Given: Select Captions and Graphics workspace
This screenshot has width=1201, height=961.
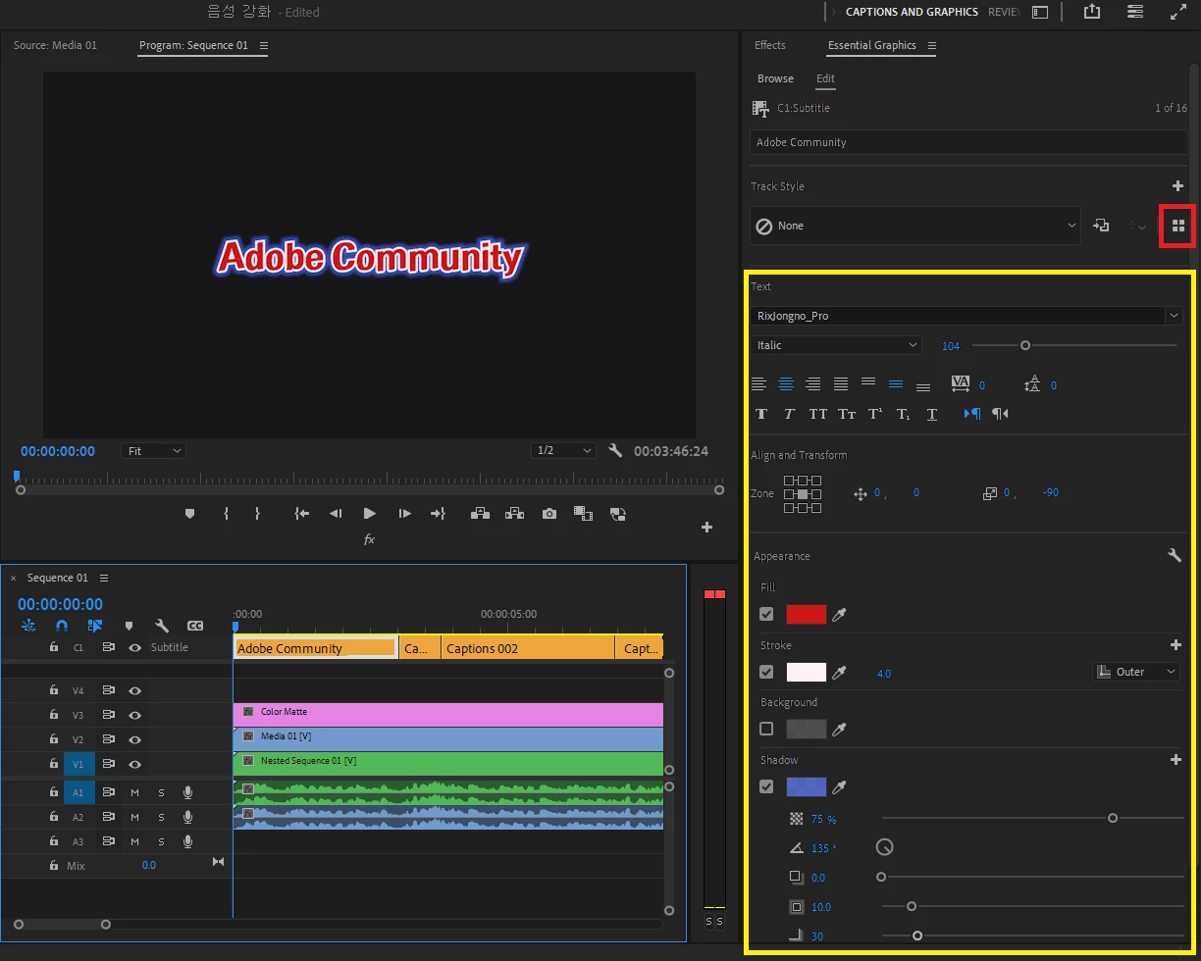Looking at the screenshot, I should (912, 12).
